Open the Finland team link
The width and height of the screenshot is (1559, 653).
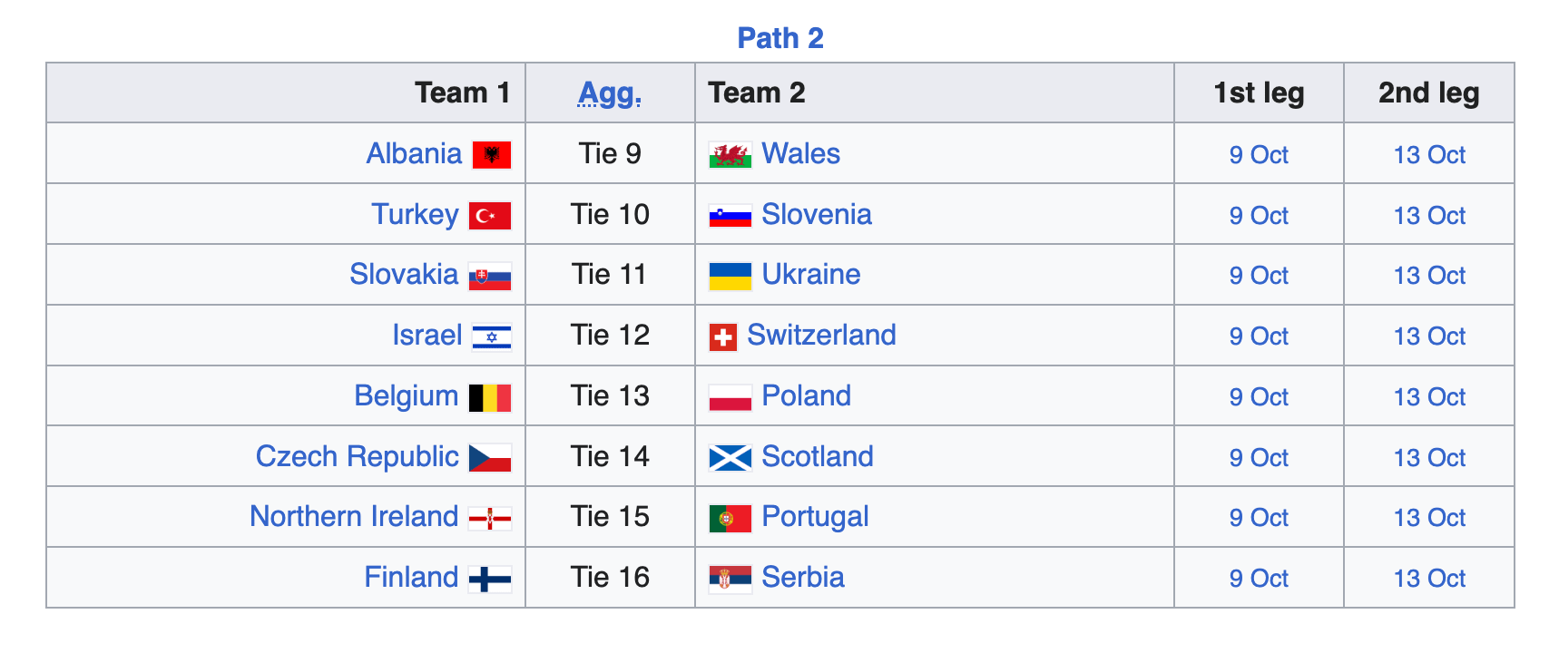(x=411, y=577)
